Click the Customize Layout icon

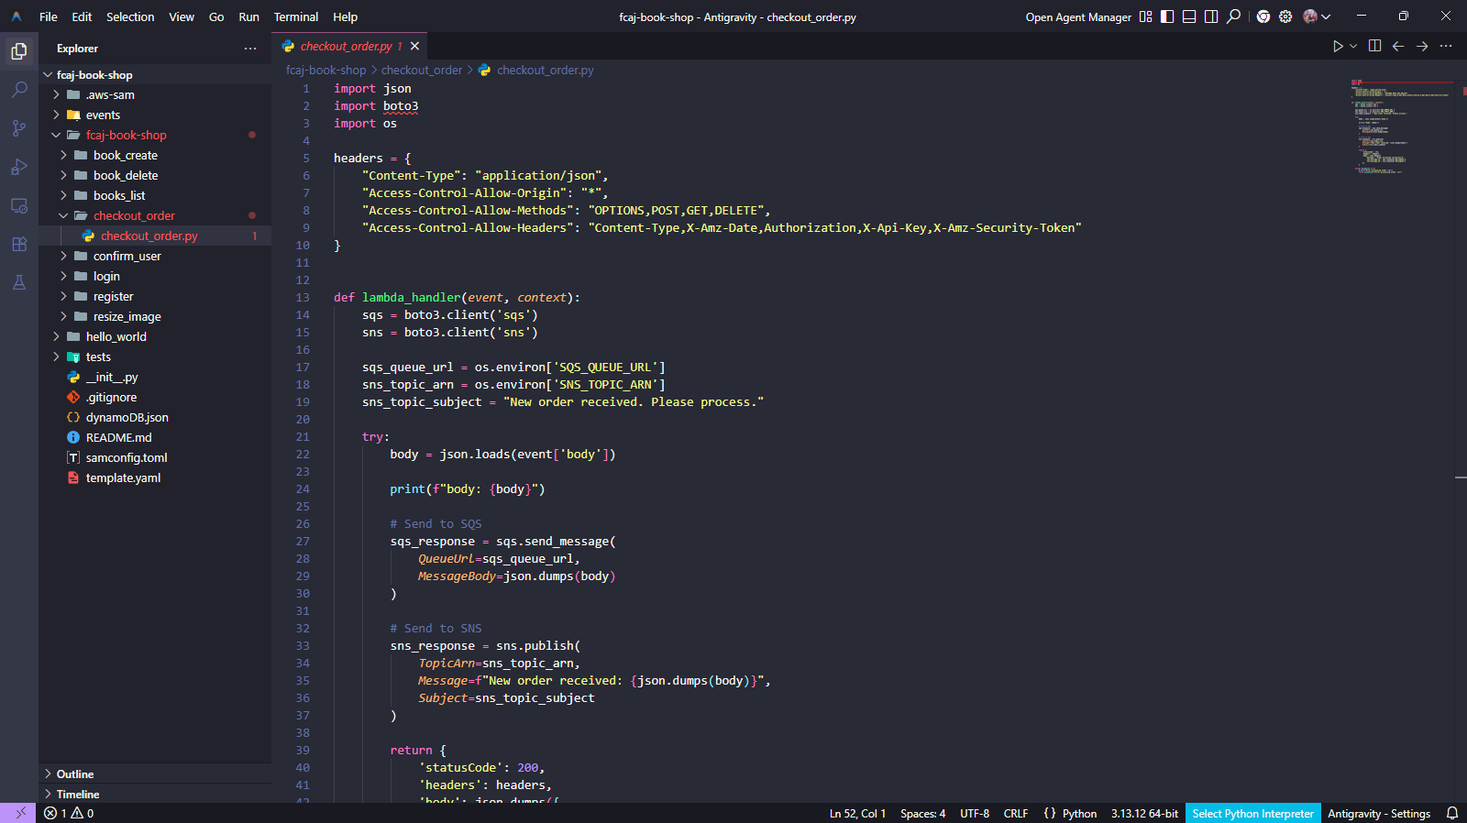pyautogui.click(x=1145, y=16)
